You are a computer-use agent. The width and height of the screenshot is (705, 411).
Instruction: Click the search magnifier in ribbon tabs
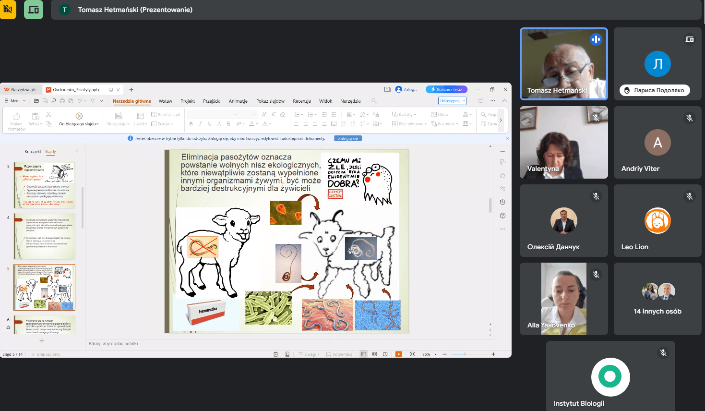point(374,101)
